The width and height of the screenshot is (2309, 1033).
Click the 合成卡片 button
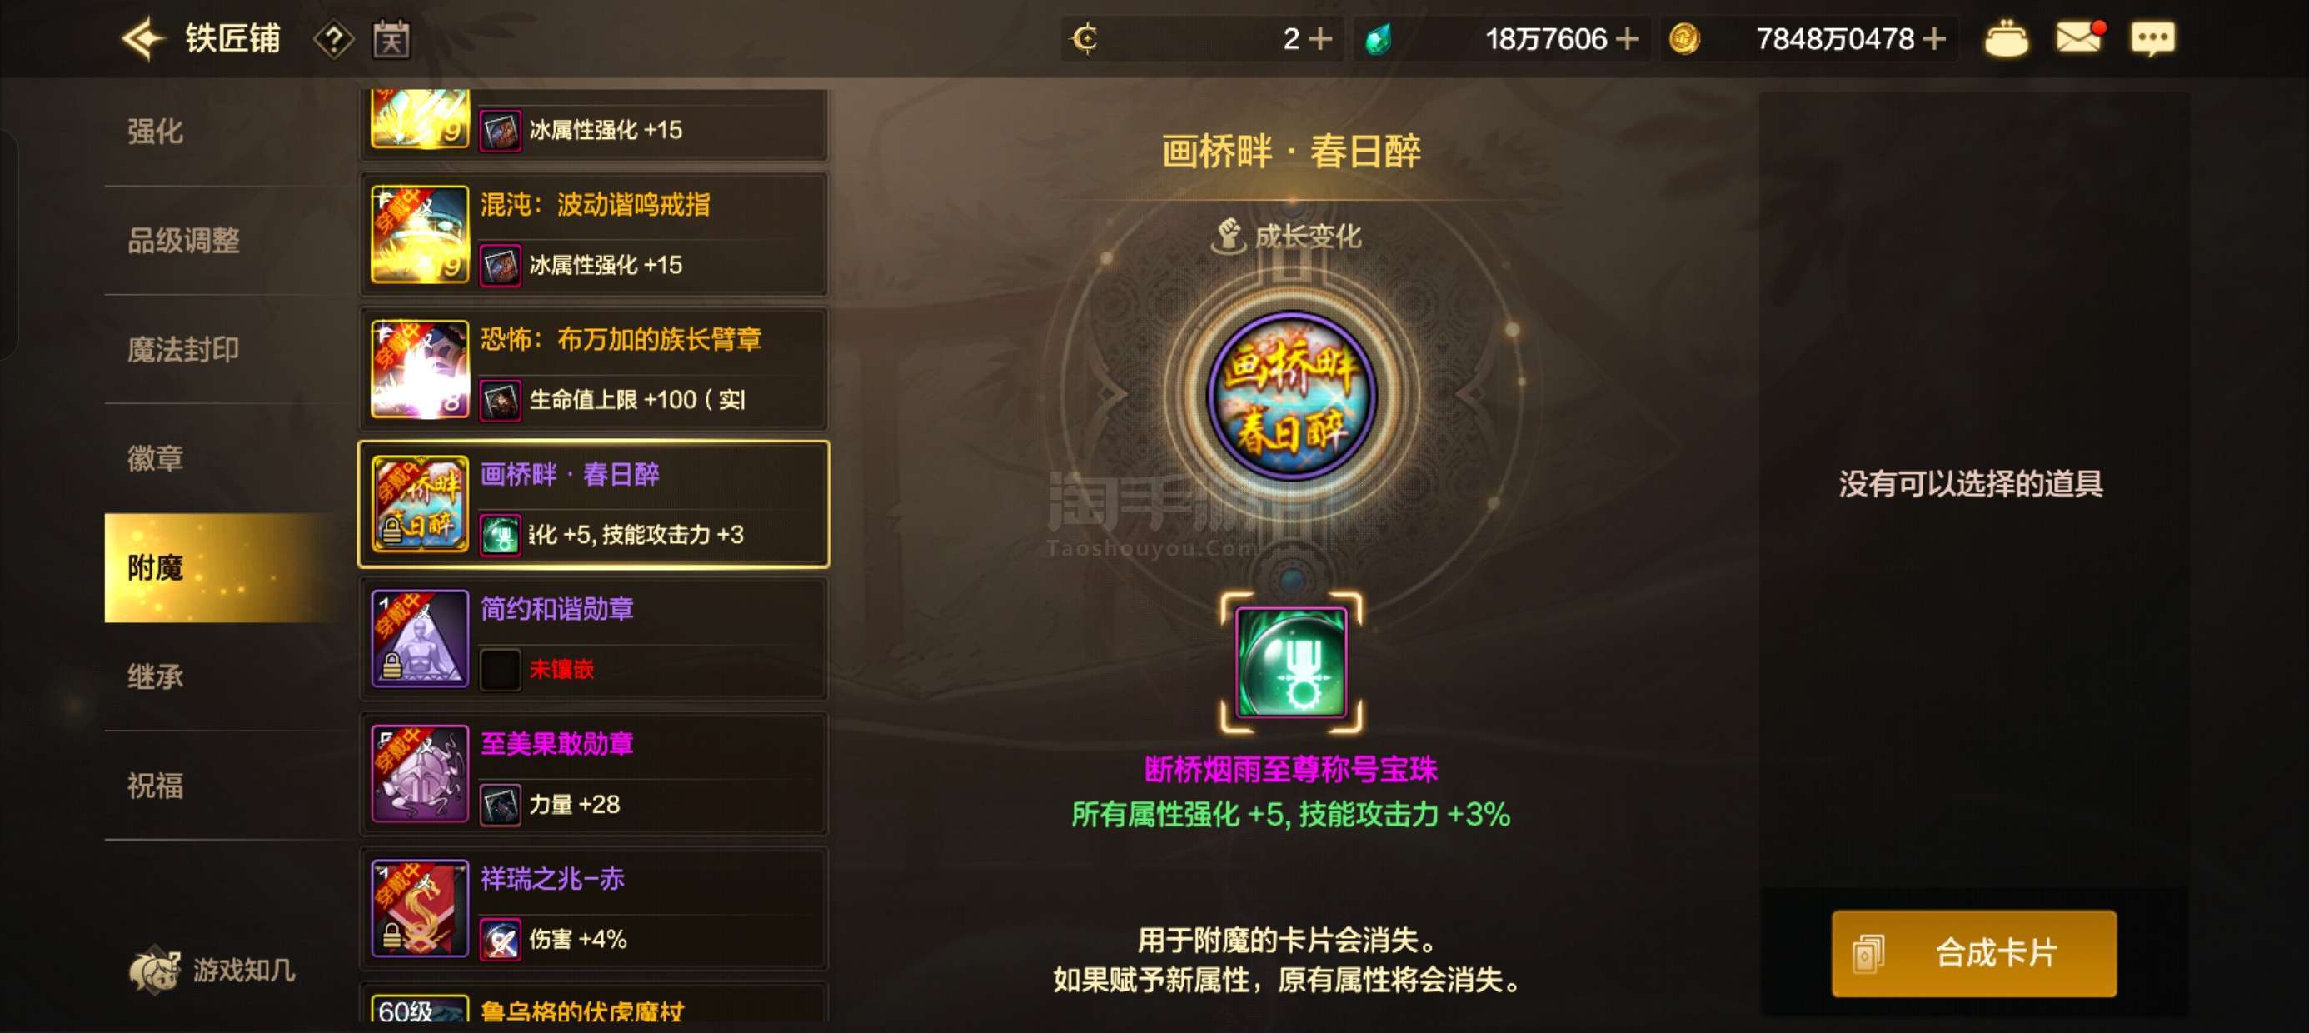coord(1974,953)
